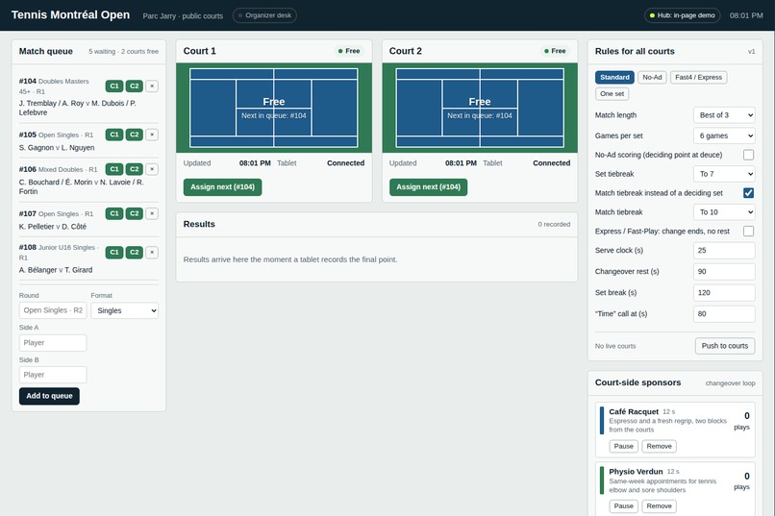This screenshot has height=516, width=775.
Task: Open the Format dropdown showing Singles
Action: point(125,310)
